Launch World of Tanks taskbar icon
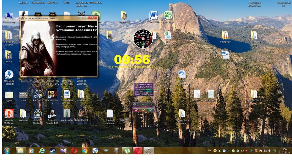This screenshot has width=292, height=164. coord(116,151)
